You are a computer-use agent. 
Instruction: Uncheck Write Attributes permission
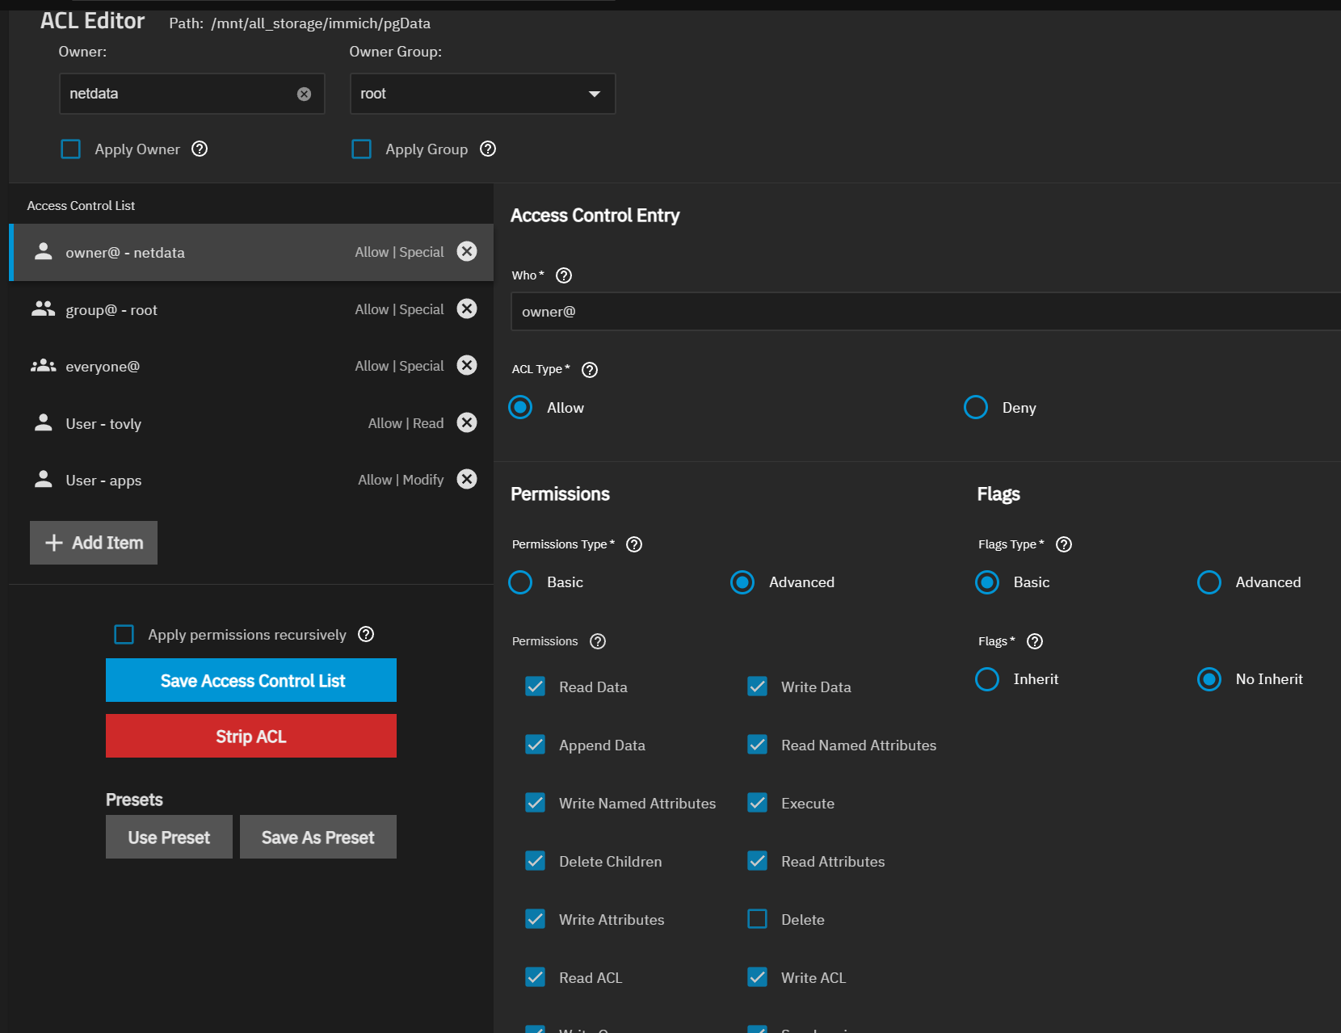click(x=536, y=919)
